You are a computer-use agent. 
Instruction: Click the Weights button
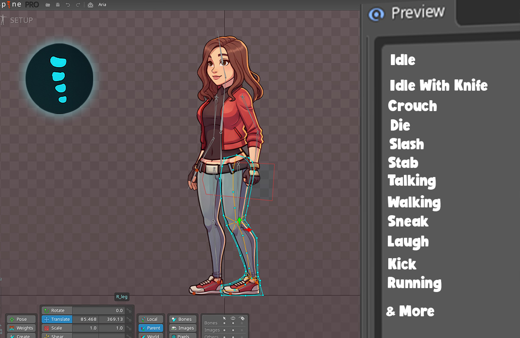21,328
